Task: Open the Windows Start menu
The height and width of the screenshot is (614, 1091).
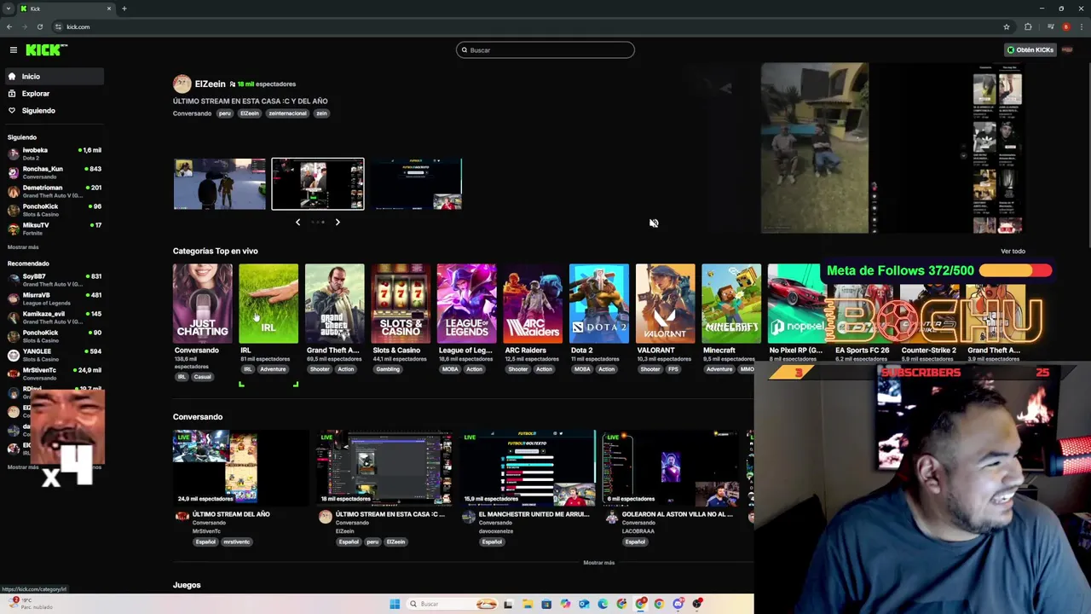Action: coord(395,604)
